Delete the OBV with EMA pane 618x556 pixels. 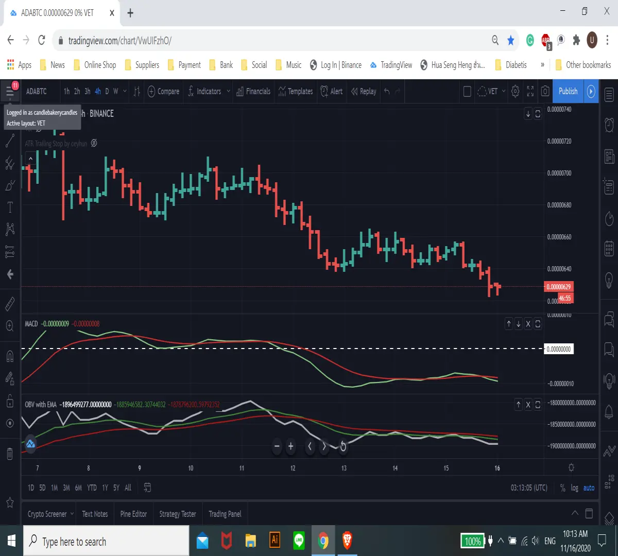[528, 405]
